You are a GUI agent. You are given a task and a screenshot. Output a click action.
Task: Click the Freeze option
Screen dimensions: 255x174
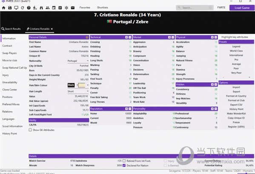236,123
